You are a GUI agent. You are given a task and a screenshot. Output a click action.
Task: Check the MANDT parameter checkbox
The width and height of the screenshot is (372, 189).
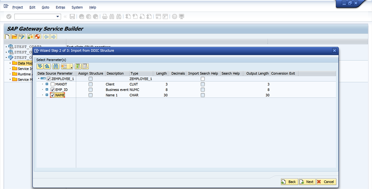tap(53, 84)
